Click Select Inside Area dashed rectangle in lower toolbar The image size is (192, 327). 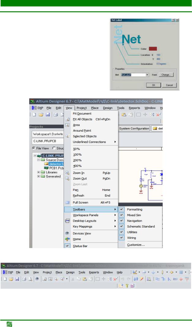pyautogui.click(x=98, y=279)
